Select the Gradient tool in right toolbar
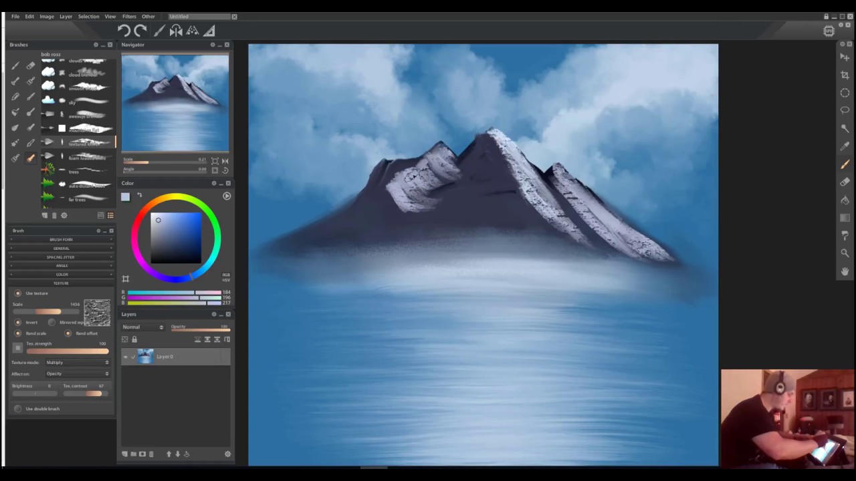Screen dimensions: 856x481 tap(845, 218)
